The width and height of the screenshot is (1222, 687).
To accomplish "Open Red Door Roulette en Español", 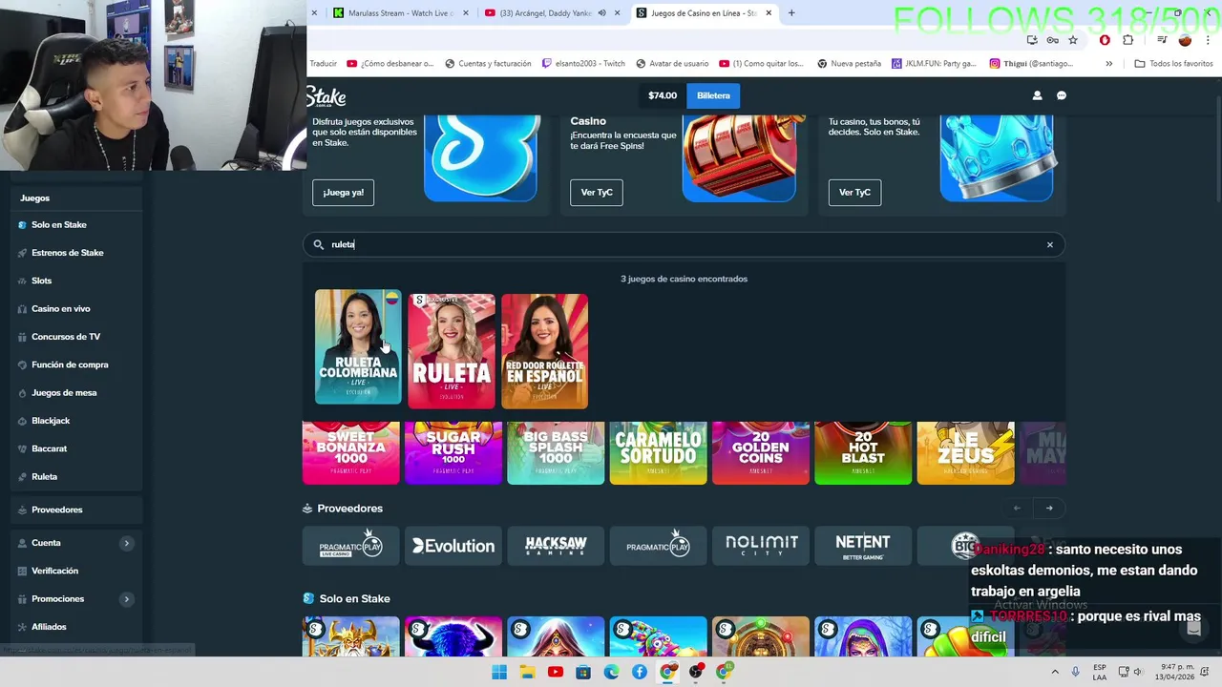I will point(544,351).
